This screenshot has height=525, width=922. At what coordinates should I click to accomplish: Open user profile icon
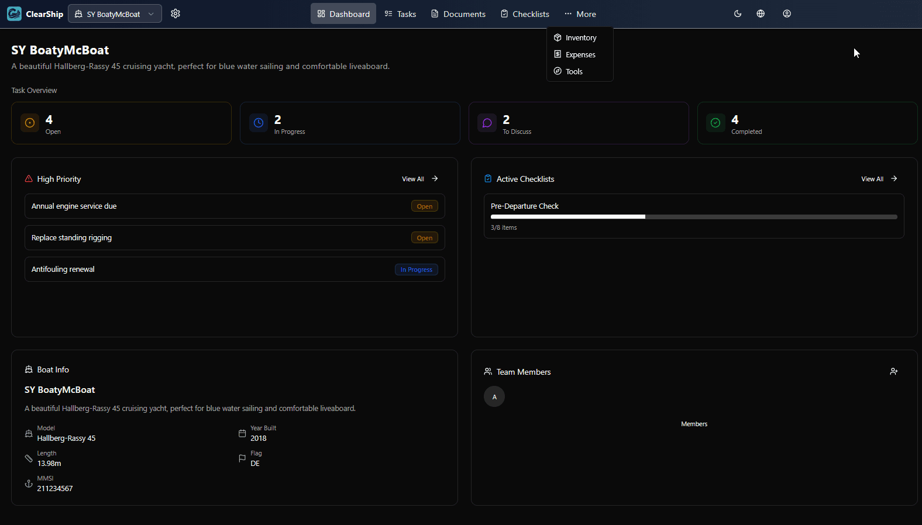tap(787, 13)
